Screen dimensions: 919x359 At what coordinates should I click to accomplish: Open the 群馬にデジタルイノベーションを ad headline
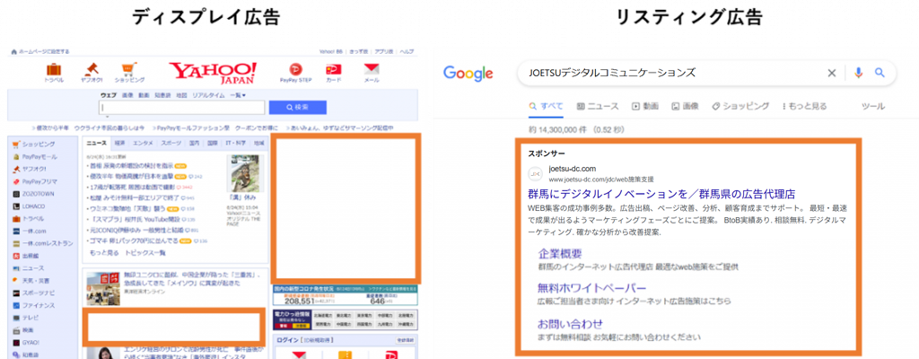click(x=661, y=194)
